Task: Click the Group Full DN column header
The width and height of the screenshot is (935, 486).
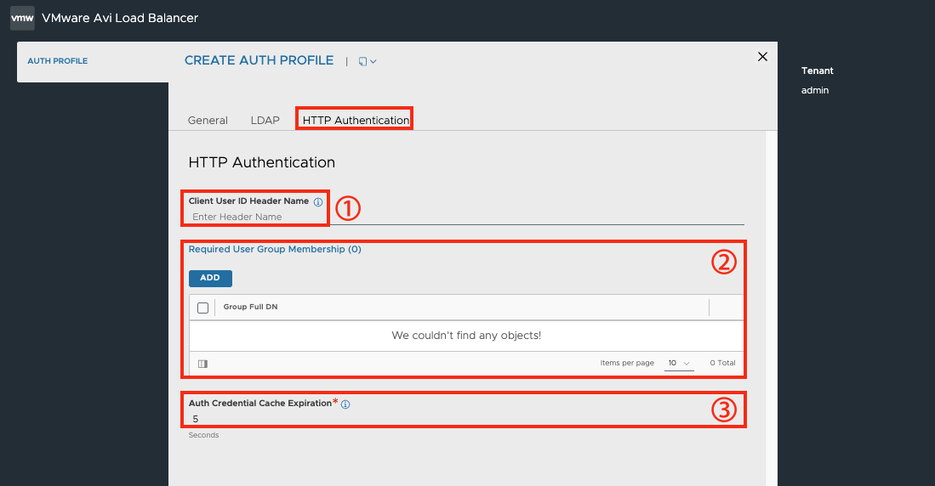Action: point(250,307)
